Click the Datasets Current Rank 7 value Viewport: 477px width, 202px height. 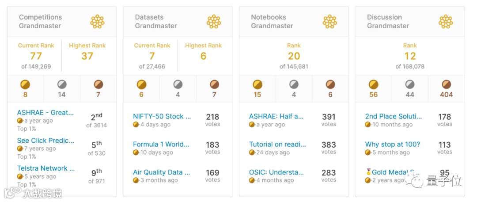click(x=152, y=56)
